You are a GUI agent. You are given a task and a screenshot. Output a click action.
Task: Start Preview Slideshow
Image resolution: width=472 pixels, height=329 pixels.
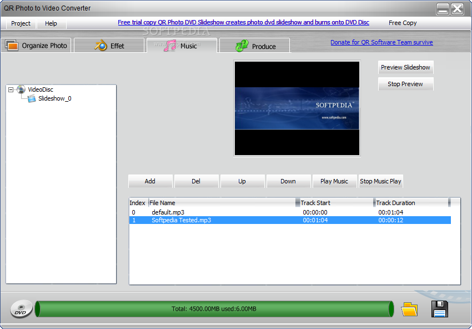[x=405, y=67]
